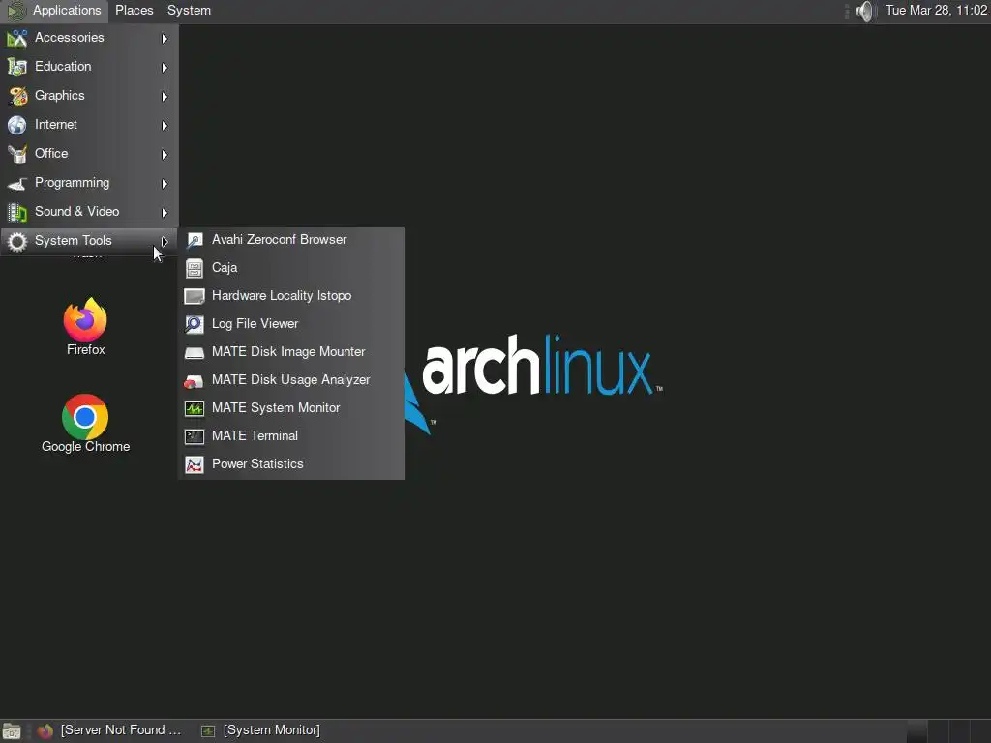The height and width of the screenshot is (743, 991).
Task: Click the Log File Viewer magnifier icon
Action: click(x=194, y=324)
